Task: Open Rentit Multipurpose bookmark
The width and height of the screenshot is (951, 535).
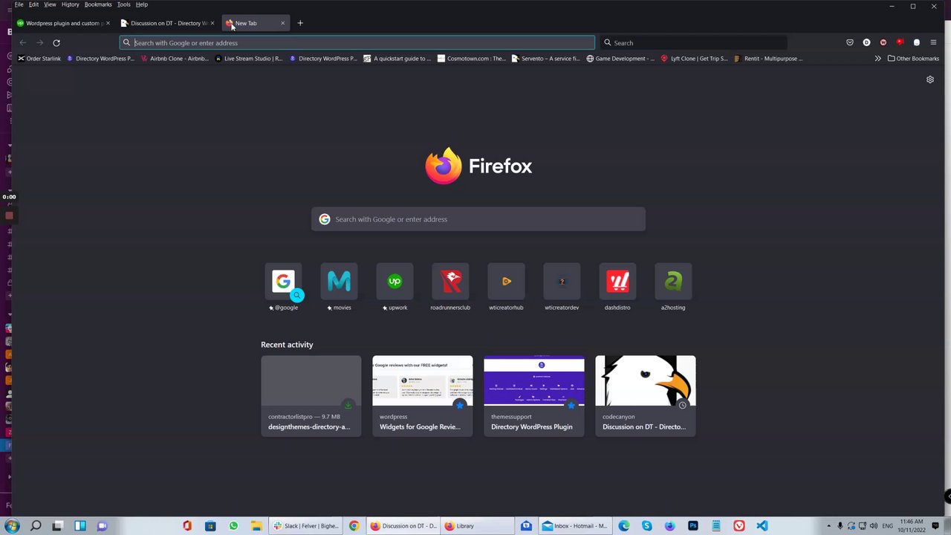Action: [769, 58]
